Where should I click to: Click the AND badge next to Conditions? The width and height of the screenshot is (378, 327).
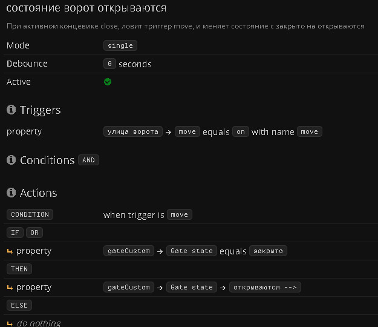tap(88, 160)
